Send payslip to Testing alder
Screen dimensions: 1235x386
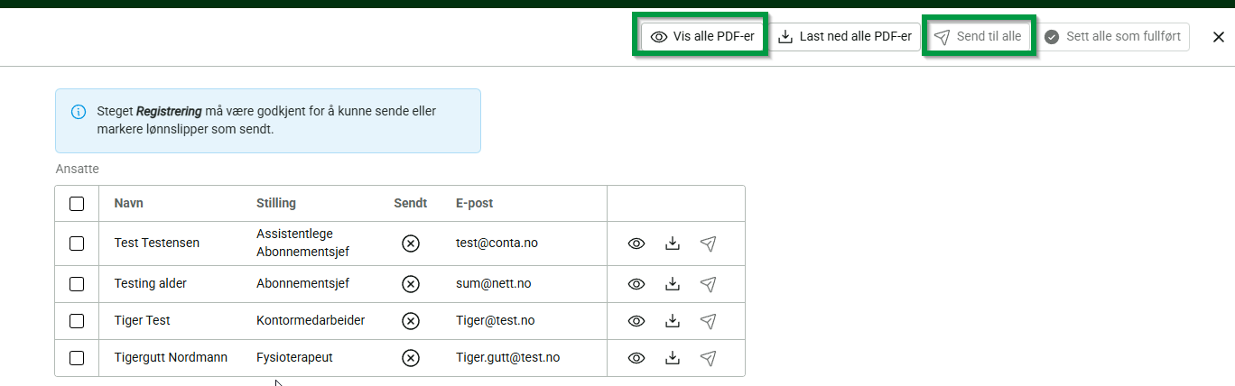(x=709, y=284)
